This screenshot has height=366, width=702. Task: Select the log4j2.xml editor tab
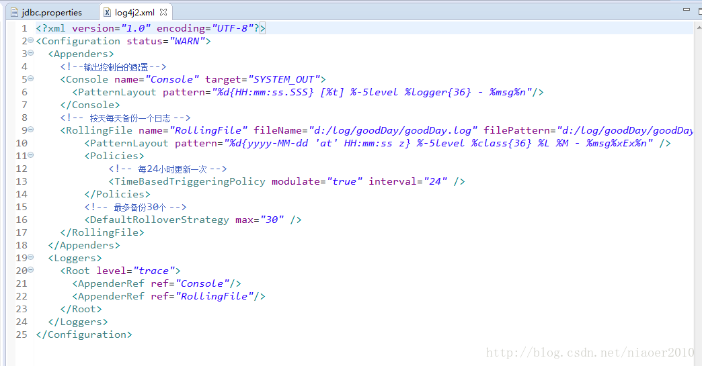tap(134, 13)
